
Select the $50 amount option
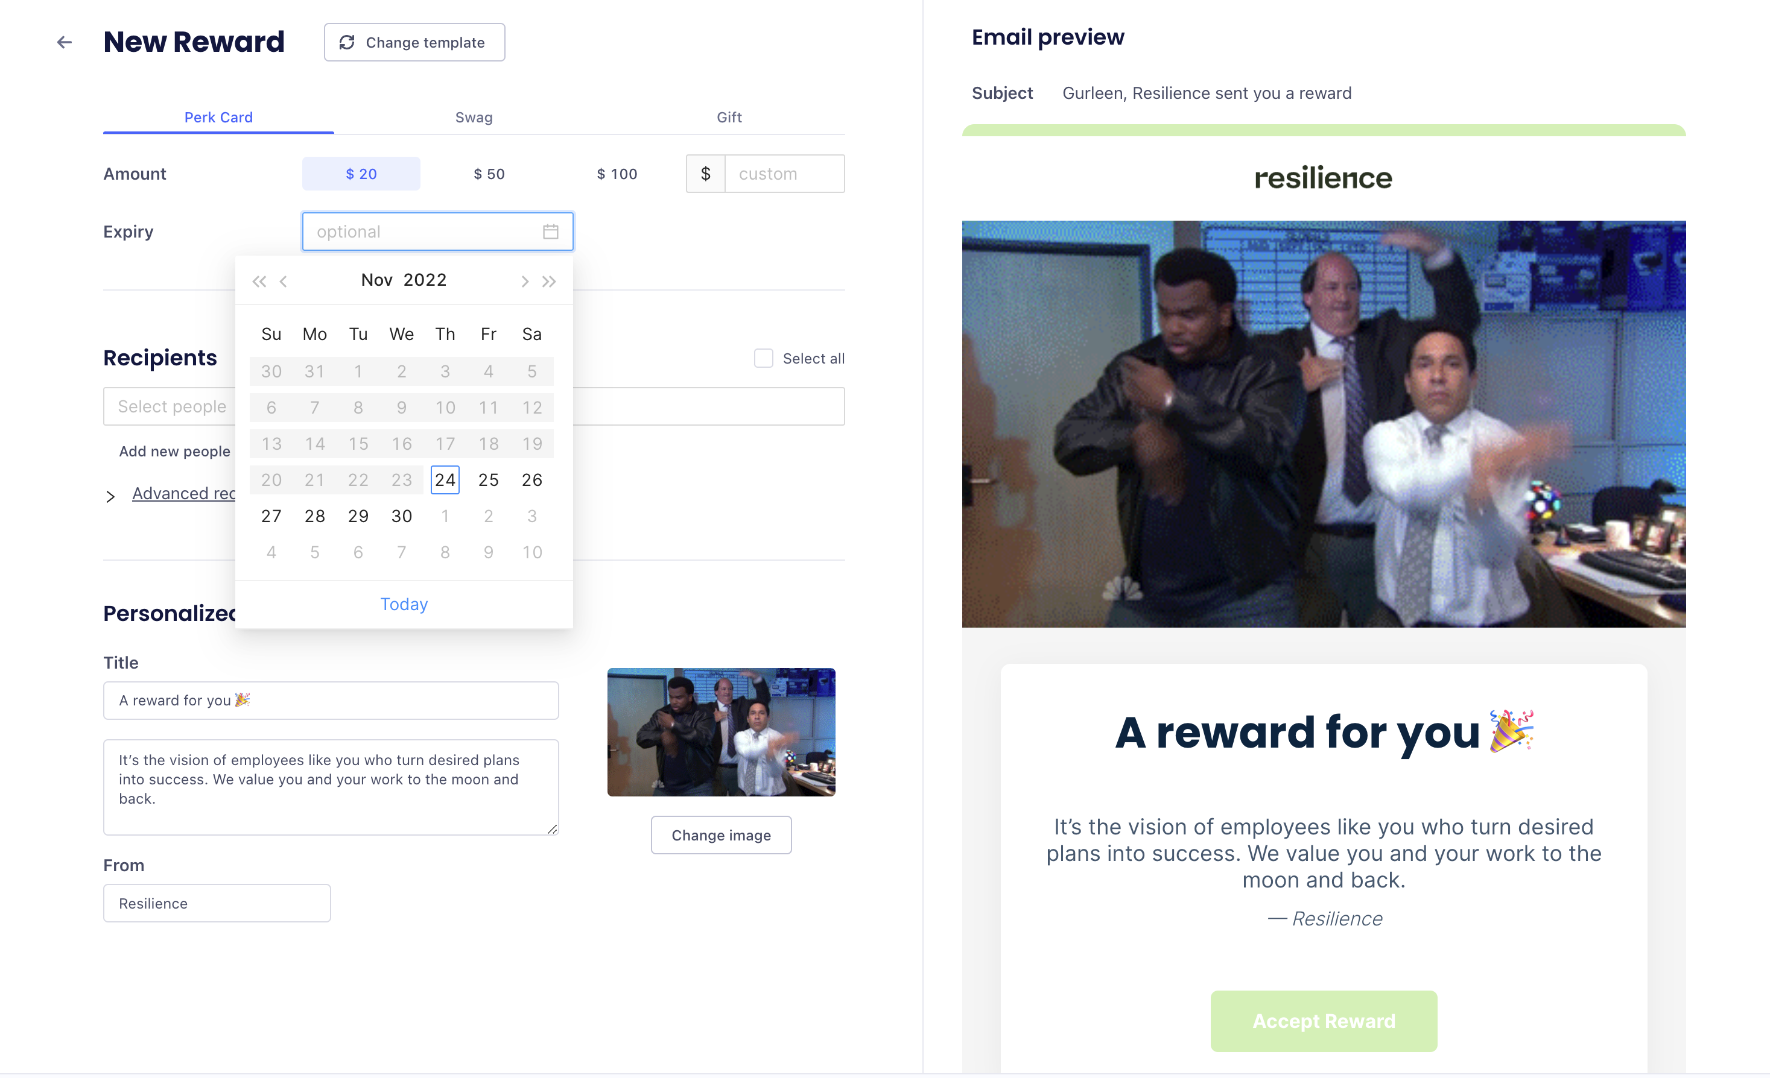click(490, 173)
